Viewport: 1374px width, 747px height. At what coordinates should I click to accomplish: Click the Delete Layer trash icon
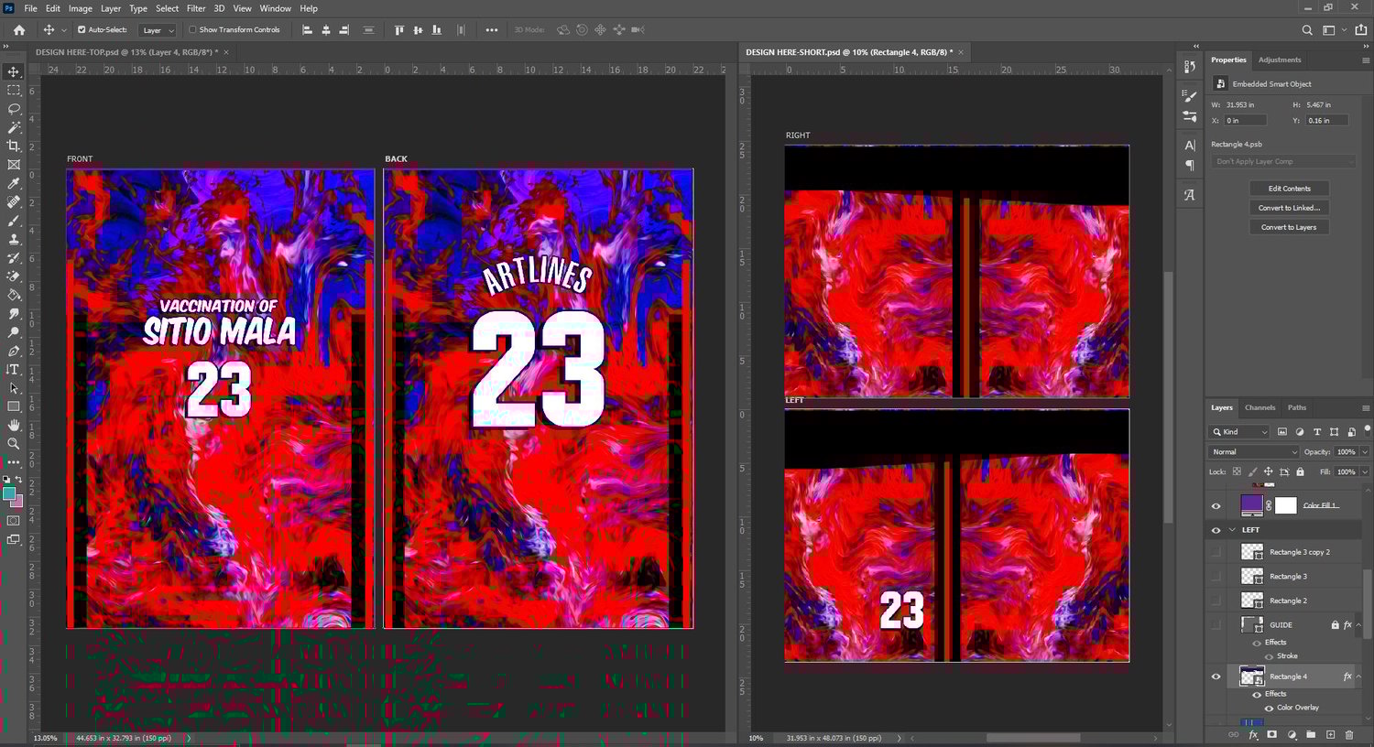coord(1349,735)
